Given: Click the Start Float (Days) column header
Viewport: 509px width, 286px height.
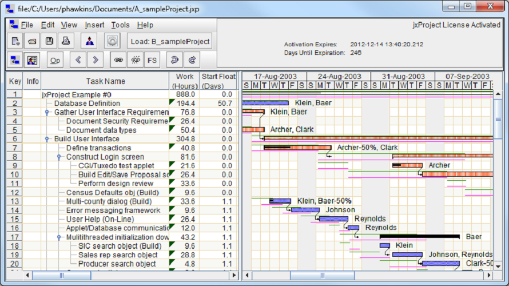Looking at the screenshot, I should coord(218,81).
